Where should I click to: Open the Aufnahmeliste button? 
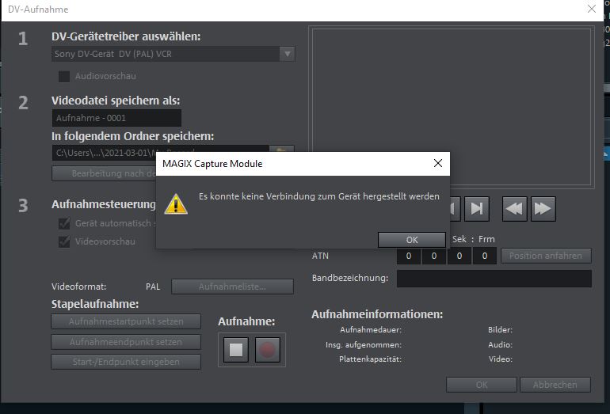click(232, 287)
